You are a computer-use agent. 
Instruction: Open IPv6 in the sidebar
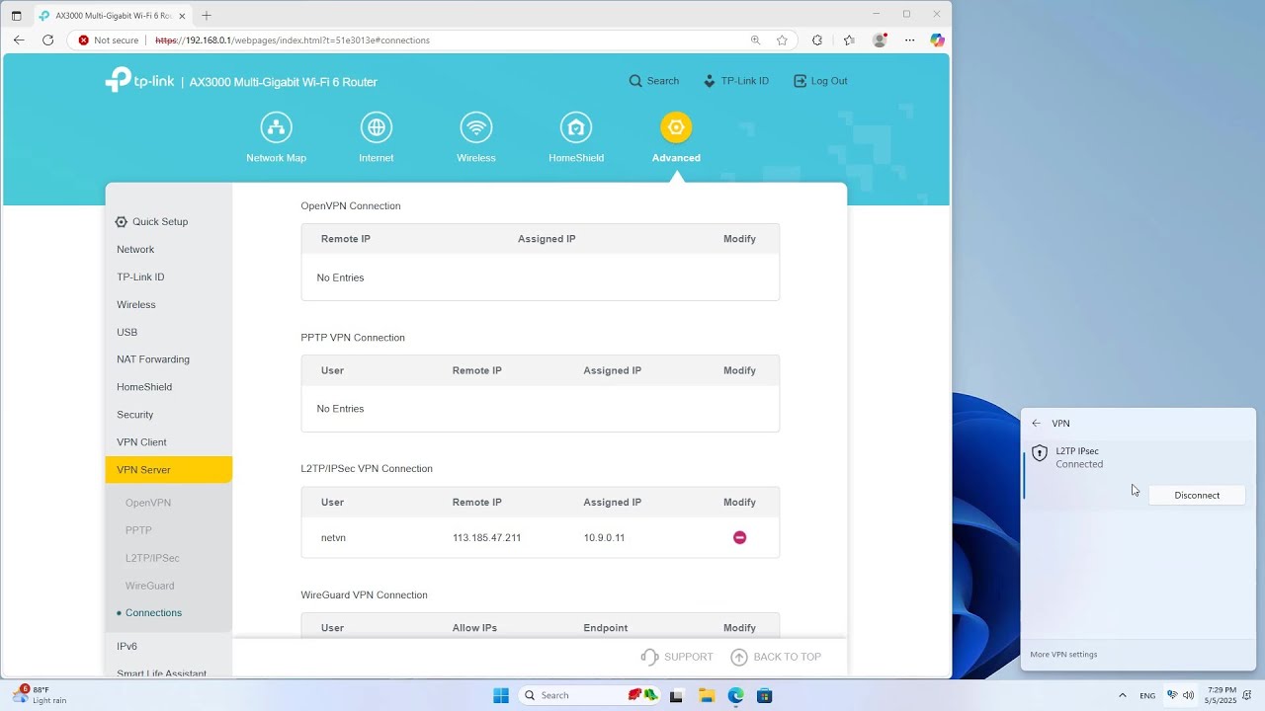126,647
